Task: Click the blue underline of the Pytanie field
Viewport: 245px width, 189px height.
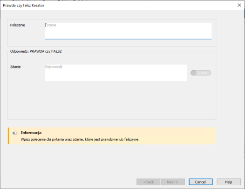Action: (x=128, y=39)
